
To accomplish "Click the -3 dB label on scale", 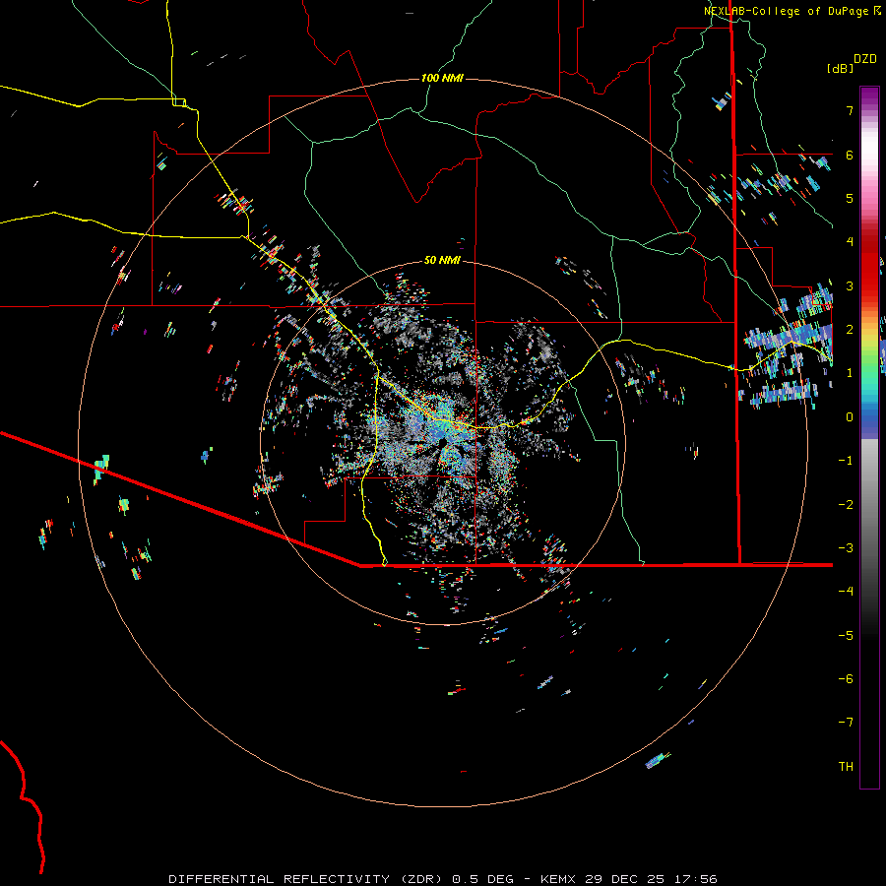I will coord(846,548).
